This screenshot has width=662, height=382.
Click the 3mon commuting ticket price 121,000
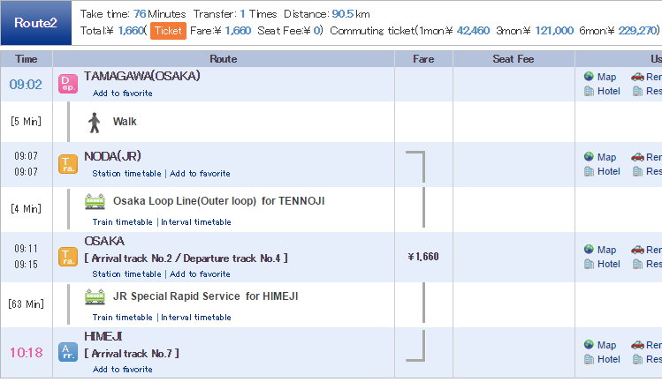pyautogui.click(x=554, y=31)
